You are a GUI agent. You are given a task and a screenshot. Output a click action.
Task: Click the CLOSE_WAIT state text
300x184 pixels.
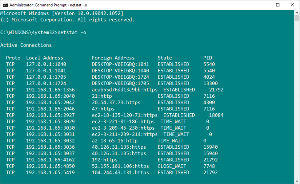click(172, 166)
